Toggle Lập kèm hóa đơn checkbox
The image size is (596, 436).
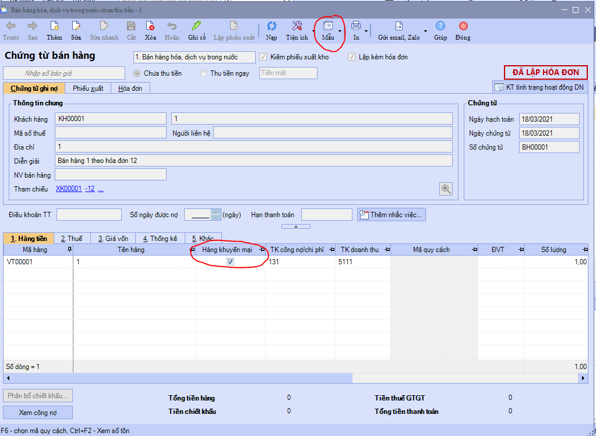coord(351,57)
